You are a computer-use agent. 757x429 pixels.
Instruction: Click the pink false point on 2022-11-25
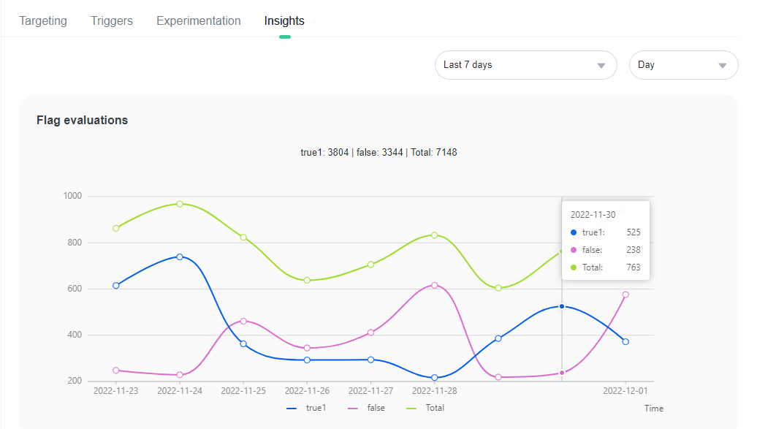point(243,321)
